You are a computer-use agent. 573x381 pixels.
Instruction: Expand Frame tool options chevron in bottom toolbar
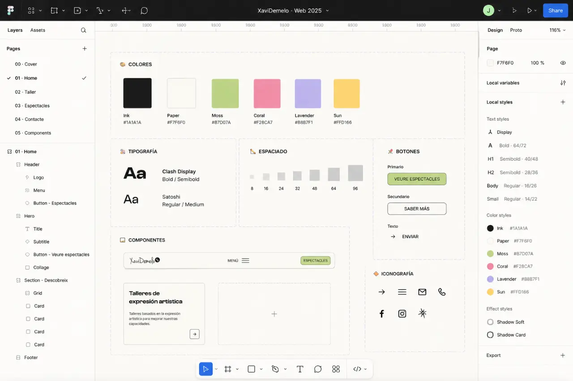pos(237,369)
